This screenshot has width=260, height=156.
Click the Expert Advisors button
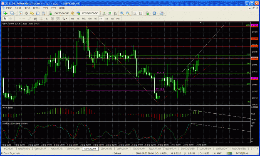(x=88, y=13)
